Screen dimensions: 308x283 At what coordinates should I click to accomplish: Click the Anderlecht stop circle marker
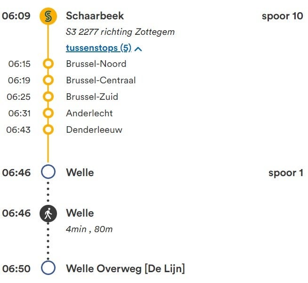[48, 113]
